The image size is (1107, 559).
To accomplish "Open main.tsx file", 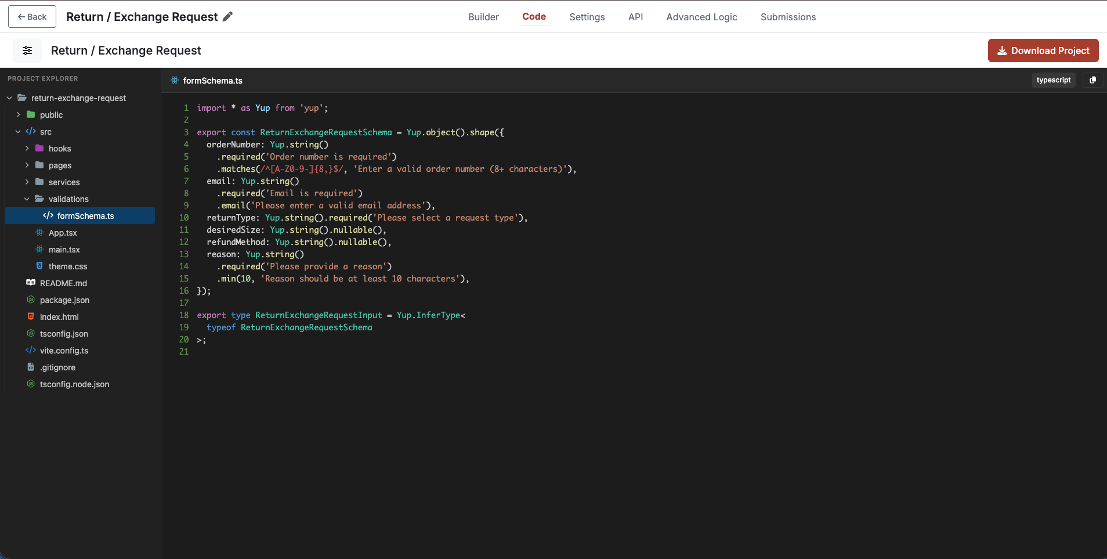I will [64, 250].
